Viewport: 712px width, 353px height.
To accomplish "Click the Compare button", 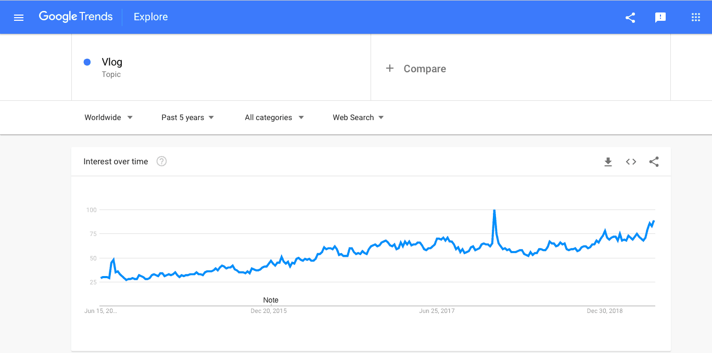I will [424, 69].
